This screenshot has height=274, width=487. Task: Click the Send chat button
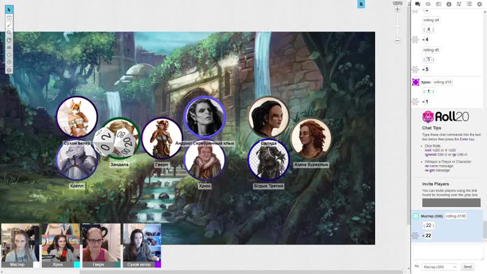(468, 267)
